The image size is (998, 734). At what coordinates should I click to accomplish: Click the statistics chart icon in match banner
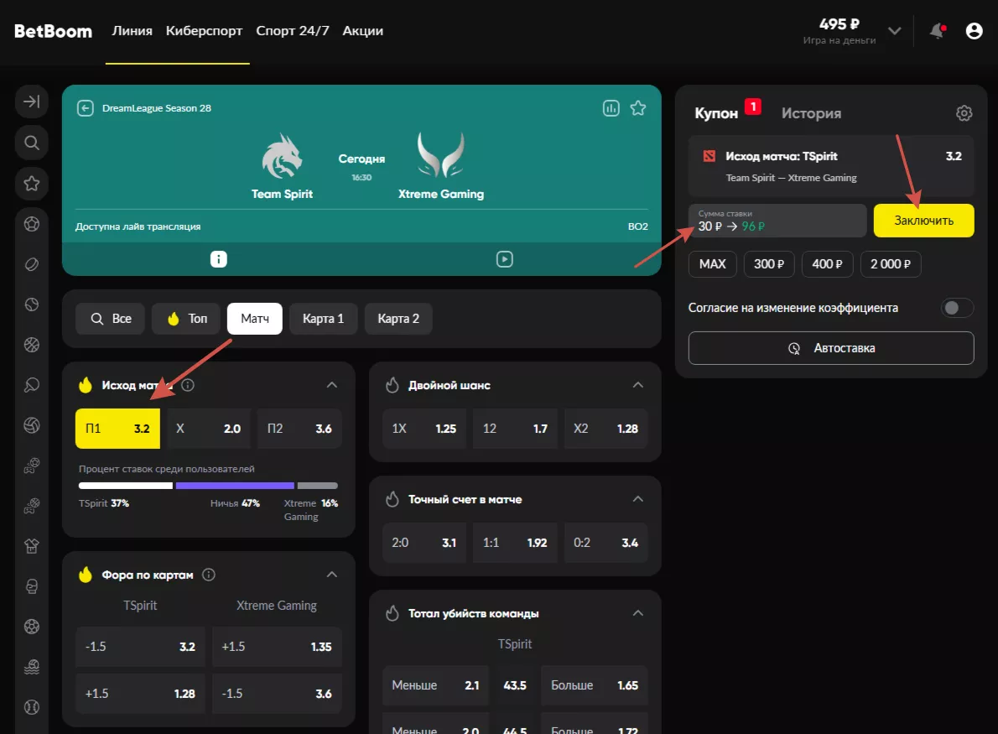coord(611,108)
